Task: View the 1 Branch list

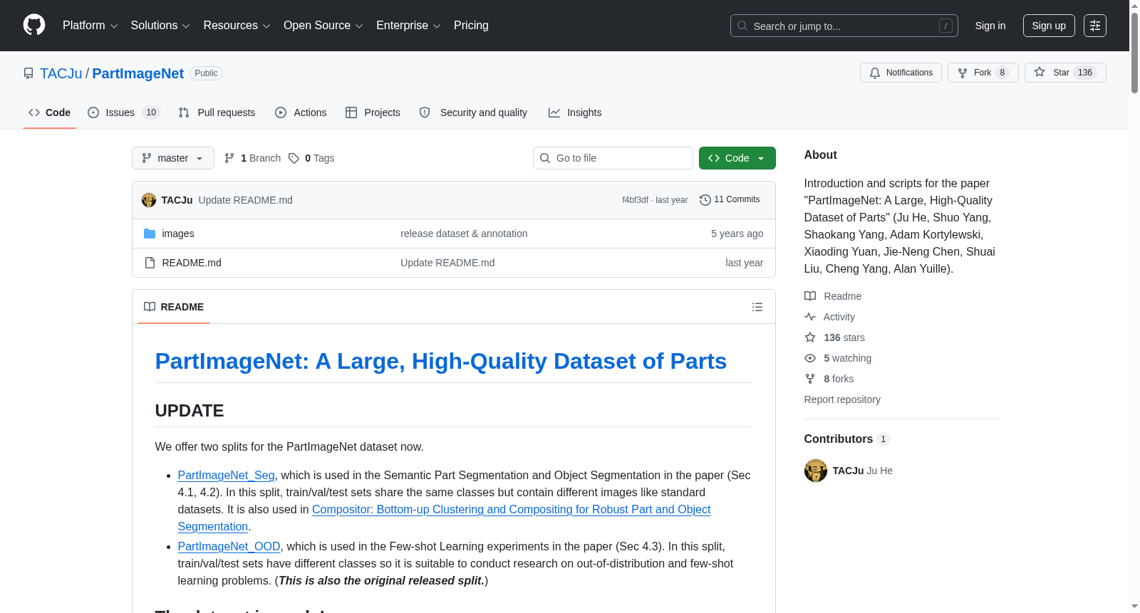Action: [x=252, y=158]
